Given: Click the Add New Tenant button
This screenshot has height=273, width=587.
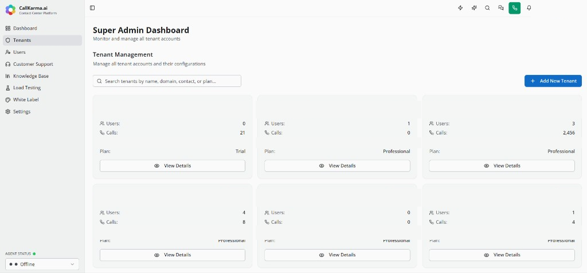Looking at the screenshot, I should coord(553,81).
